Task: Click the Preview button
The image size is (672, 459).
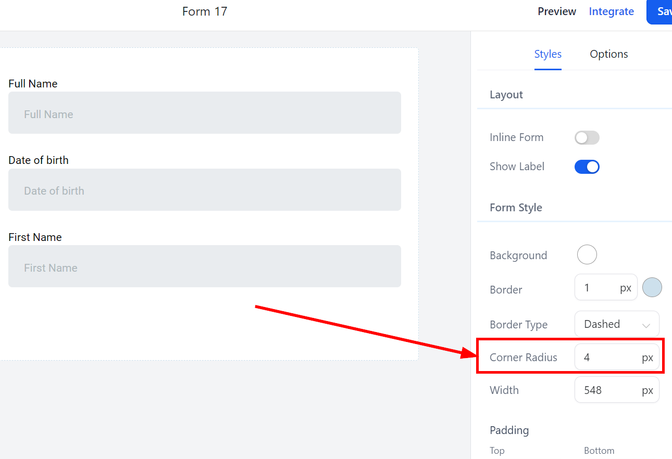Action: pyautogui.click(x=557, y=11)
